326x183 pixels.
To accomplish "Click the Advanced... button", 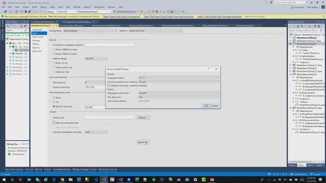I will coord(143,142).
